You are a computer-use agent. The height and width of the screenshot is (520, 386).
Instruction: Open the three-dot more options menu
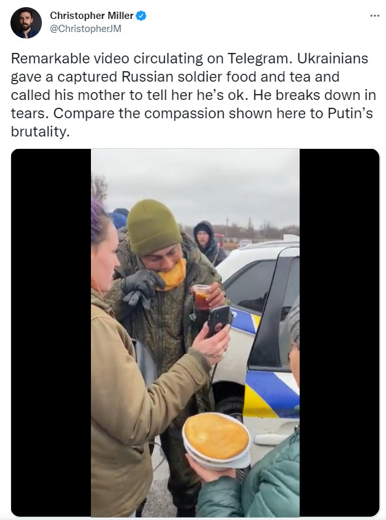(x=374, y=16)
